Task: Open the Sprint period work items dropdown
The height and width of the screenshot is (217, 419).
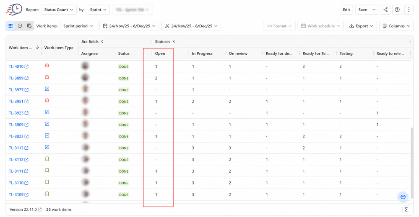Action: point(78,26)
